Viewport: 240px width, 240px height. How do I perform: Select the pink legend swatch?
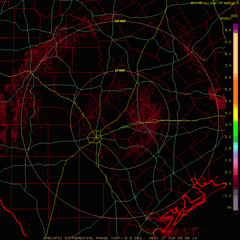click(235, 162)
